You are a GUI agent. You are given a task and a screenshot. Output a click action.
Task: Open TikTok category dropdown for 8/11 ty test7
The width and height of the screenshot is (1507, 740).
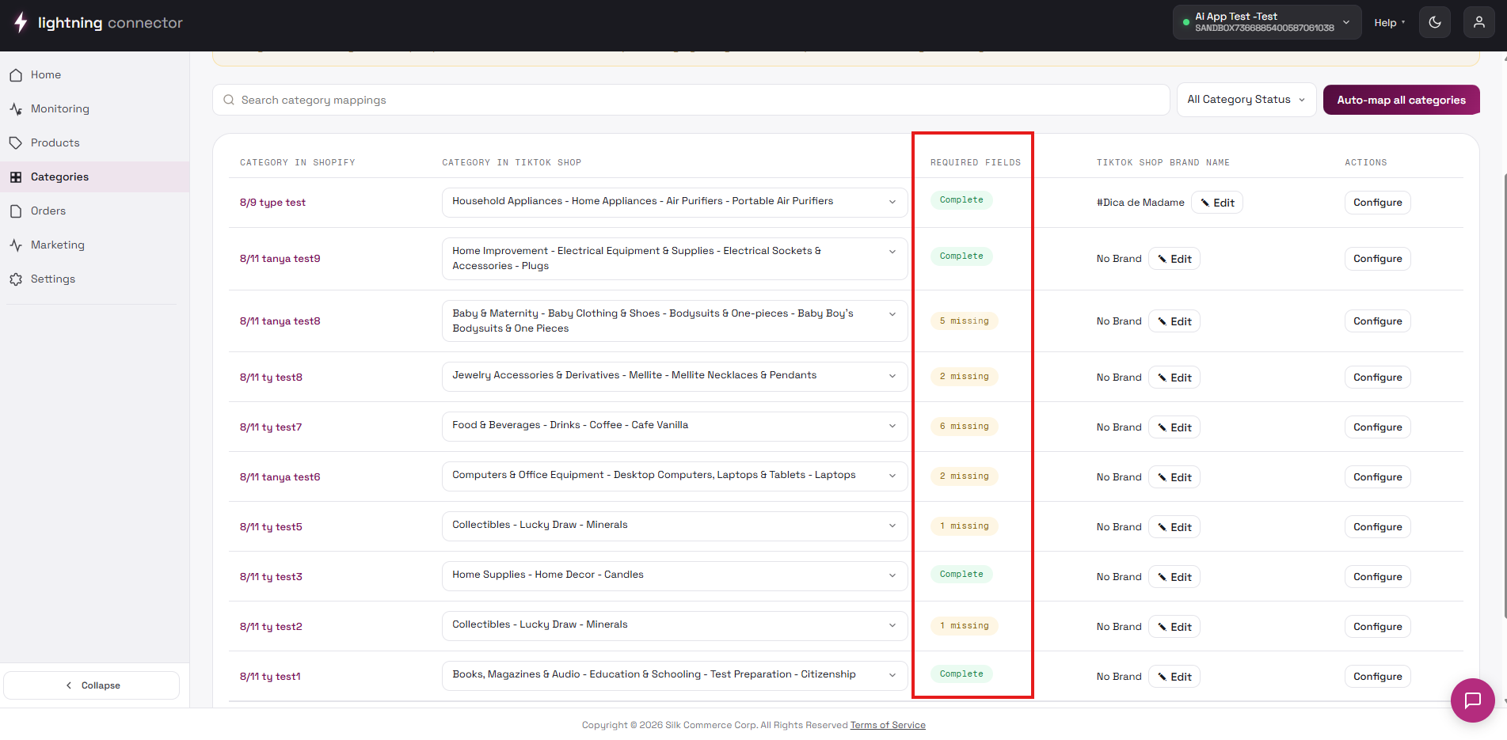(675, 426)
